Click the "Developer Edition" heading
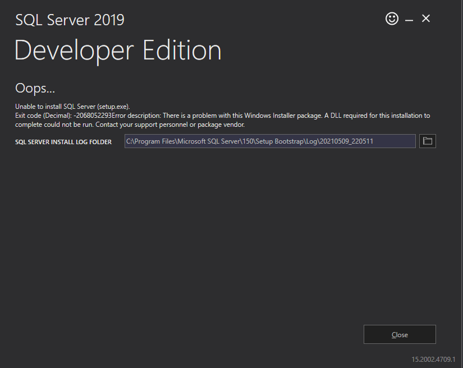 pos(118,50)
